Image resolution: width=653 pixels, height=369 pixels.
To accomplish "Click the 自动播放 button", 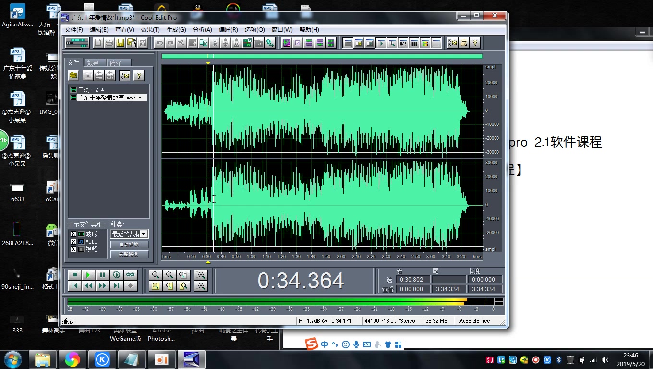I will point(130,245).
